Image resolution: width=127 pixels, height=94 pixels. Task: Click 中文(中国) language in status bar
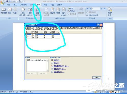pyautogui.click(x=24, y=92)
